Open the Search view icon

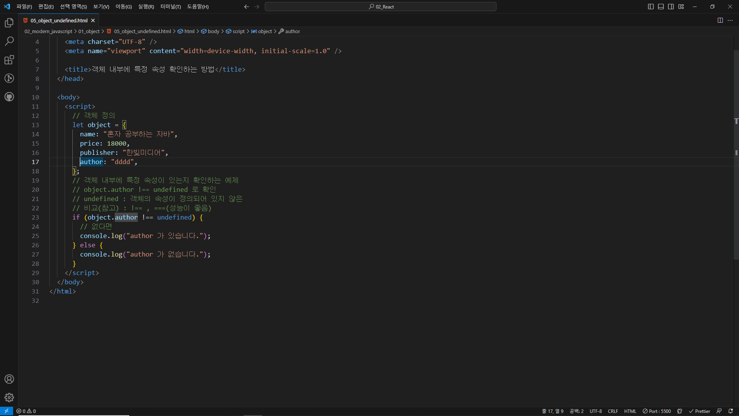(9, 41)
